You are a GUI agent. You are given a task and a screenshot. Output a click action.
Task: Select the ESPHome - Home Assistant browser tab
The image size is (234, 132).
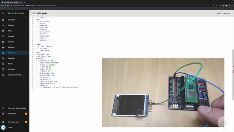11,2
